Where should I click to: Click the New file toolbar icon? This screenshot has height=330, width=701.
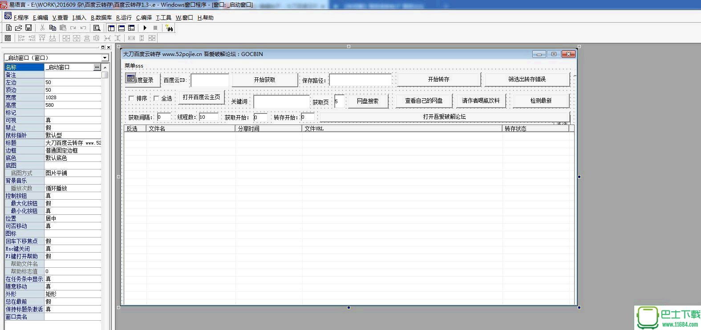pos(8,28)
